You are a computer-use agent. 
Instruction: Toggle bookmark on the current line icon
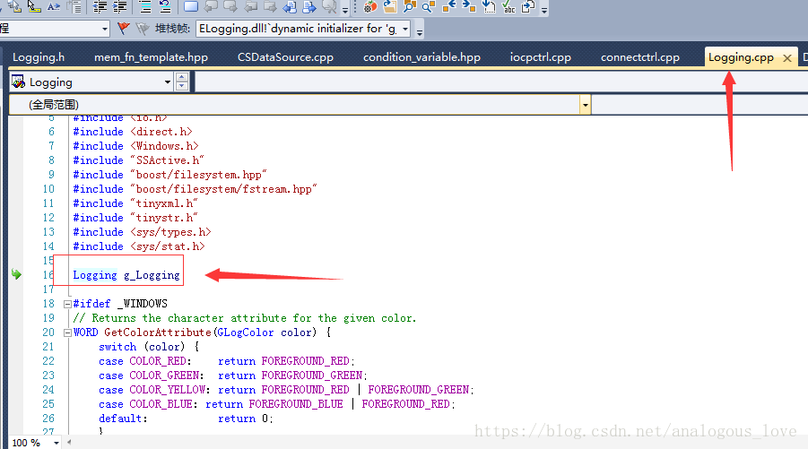click(x=191, y=6)
